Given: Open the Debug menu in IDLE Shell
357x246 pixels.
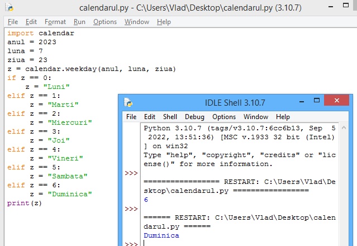Looking at the screenshot, I should coord(194,117).
